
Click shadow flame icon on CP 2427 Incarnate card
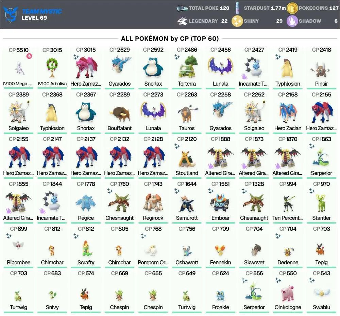tap(244, 76)
